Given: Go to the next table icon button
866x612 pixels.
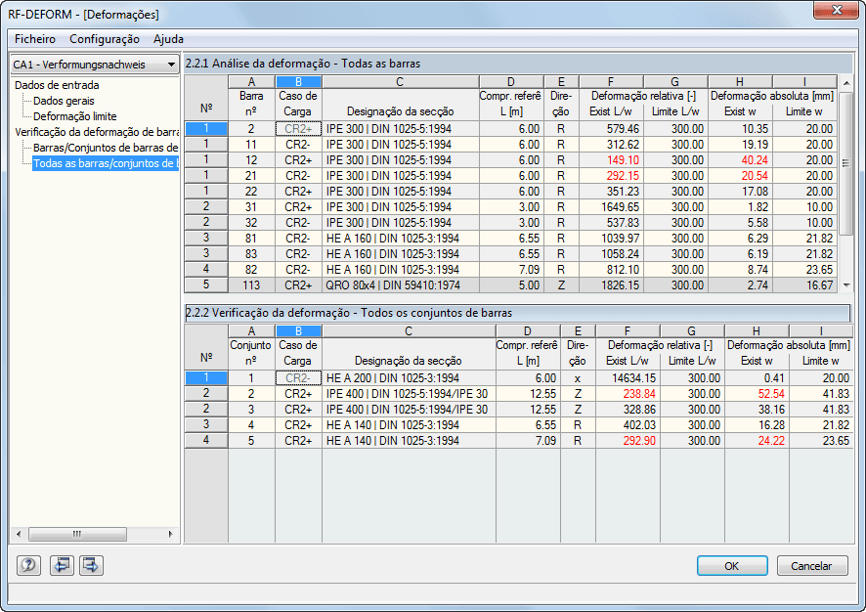Looking at the screenshot, I should 91,565.
